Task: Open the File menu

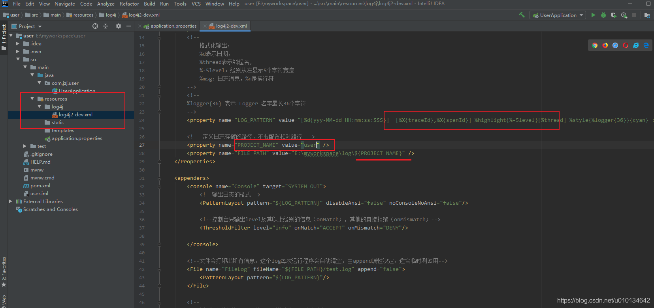Action: (17, 4)
